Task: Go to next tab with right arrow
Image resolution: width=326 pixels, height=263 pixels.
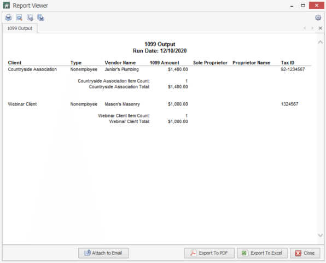Action: pyautogui.click(x=312, y=28)
